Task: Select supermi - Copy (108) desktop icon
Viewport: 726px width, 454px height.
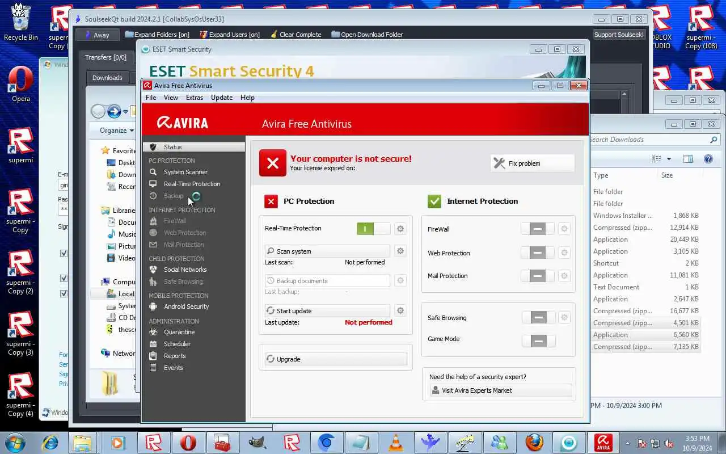Action: [701, 27]
